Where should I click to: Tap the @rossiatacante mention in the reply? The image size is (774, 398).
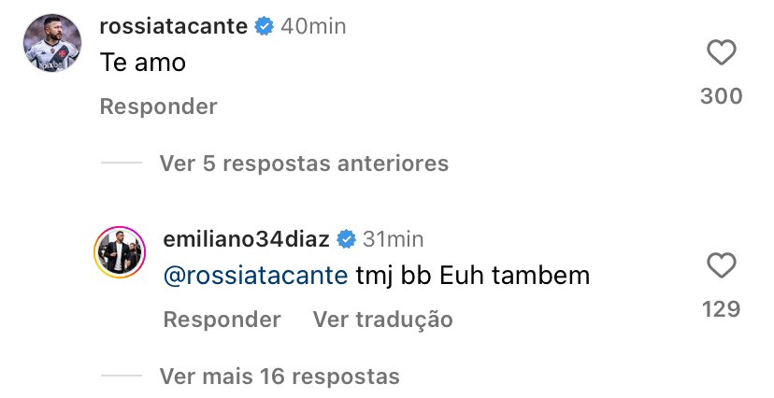tap(256, 277)
